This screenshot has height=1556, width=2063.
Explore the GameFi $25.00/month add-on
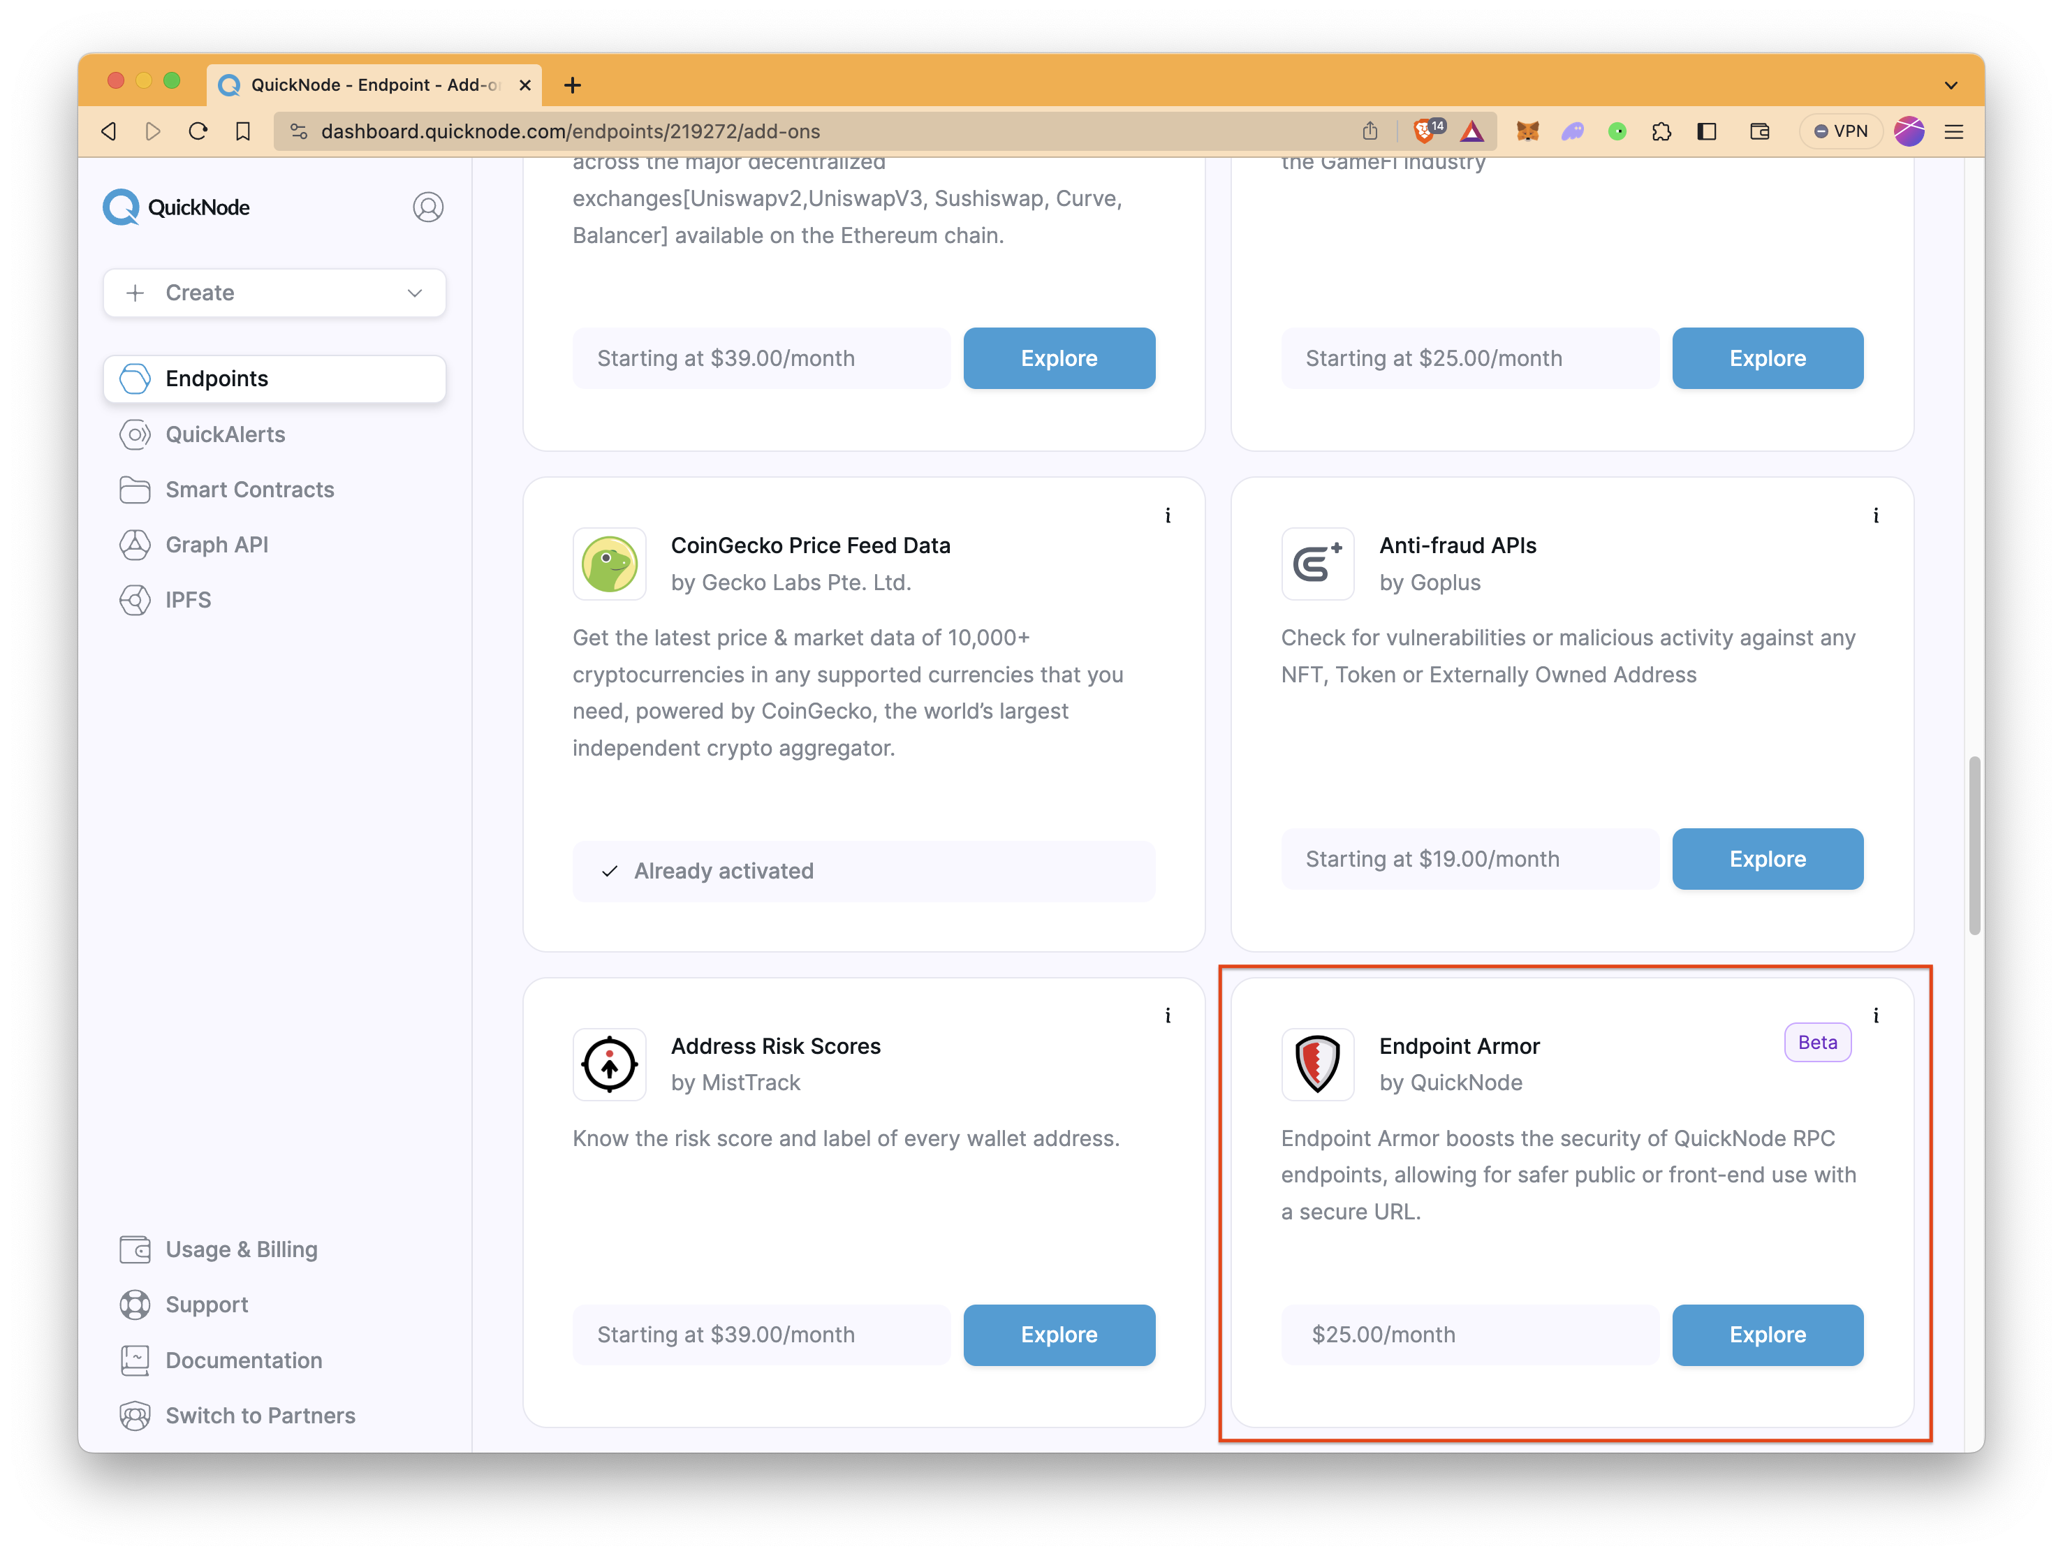[x=1768, y=358]
